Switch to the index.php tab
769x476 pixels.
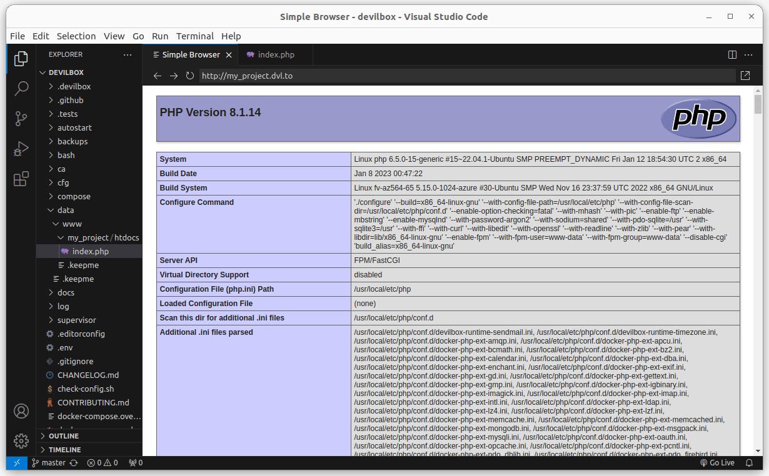(275, 55)
